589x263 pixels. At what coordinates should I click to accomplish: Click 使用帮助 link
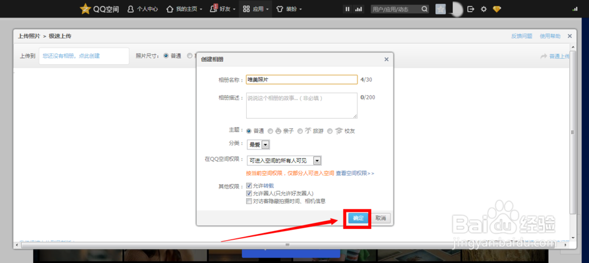[550, 36]
